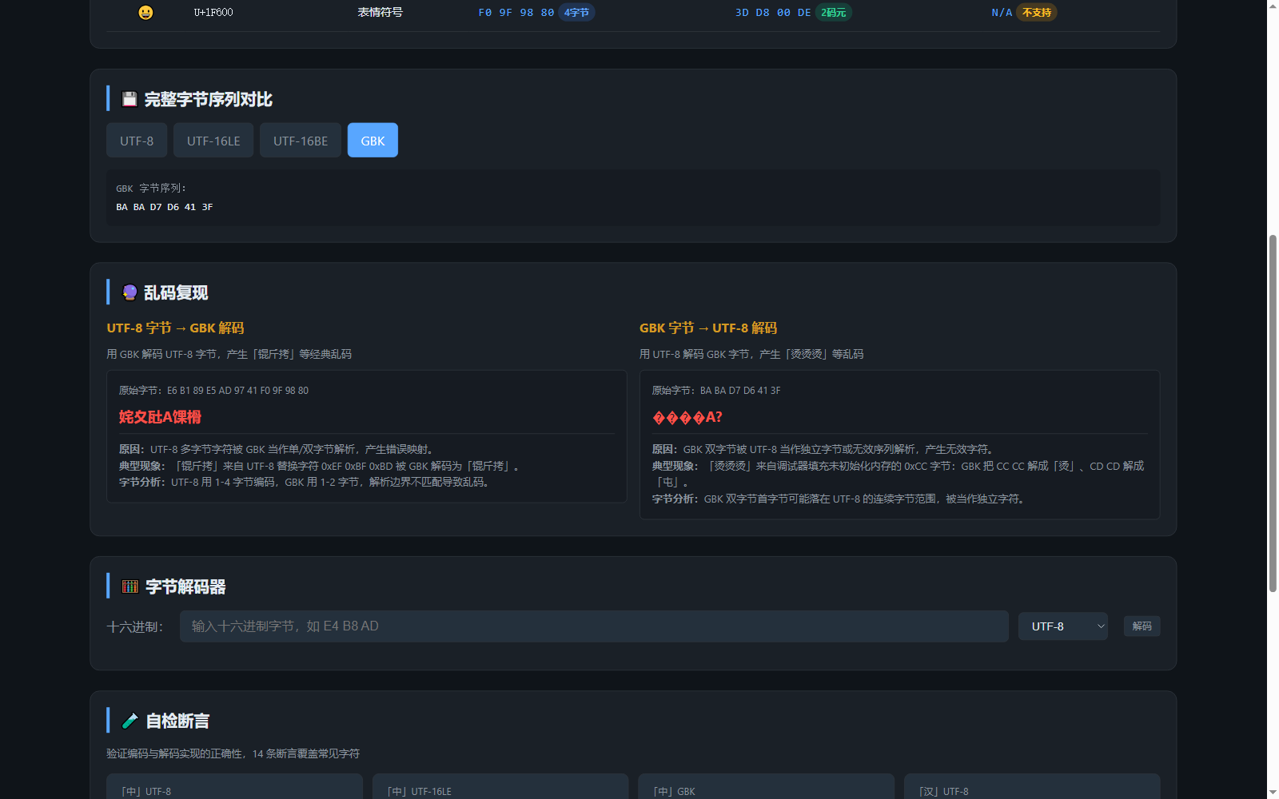Switch to the UTF-16BE tab
The height and width of the screenshot is (799, 1279).
[x=301, y=141]
